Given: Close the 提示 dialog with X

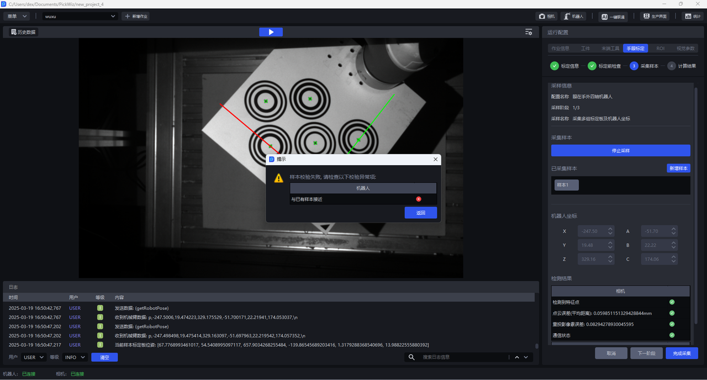Looking at the screenshot, I should 435,159.
